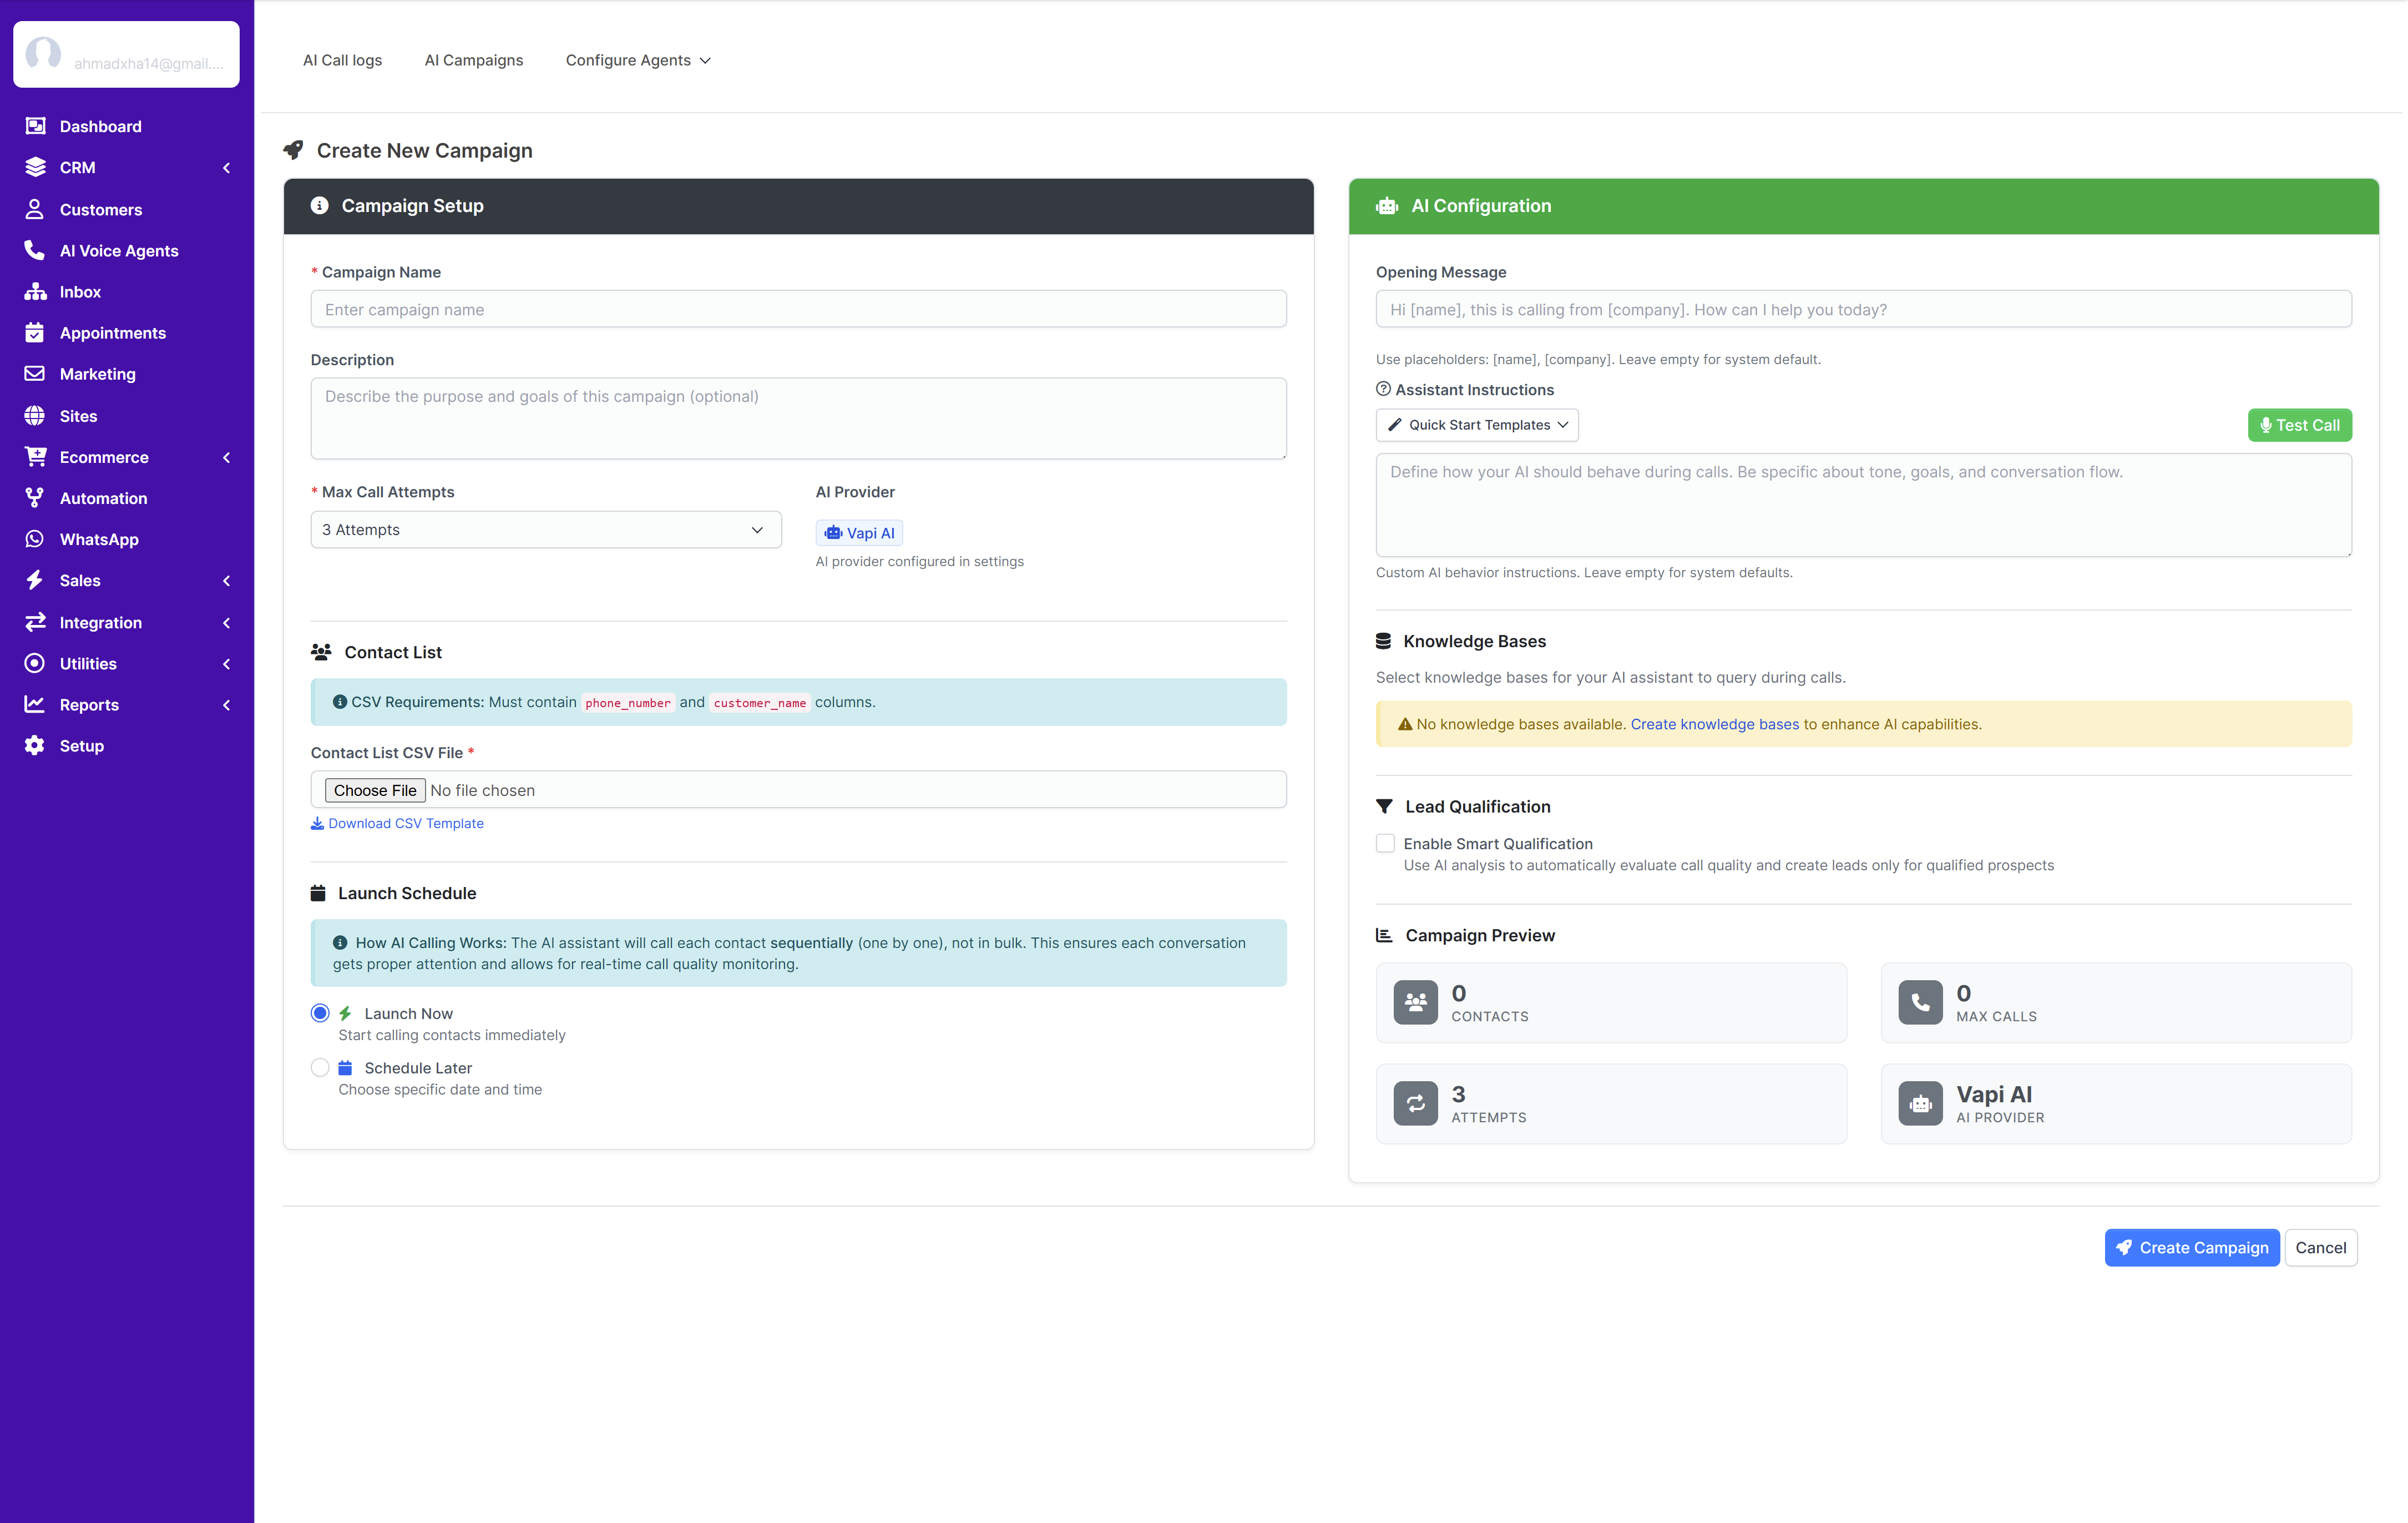
Task: Click the Campaign Name input field
Action: [x=798, y=309]
